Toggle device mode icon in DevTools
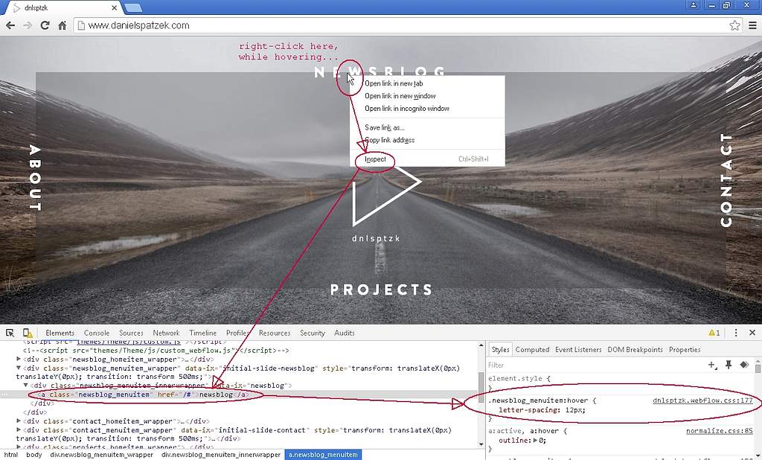The height and width of the screenshot is (460, 762). point(28,333)
